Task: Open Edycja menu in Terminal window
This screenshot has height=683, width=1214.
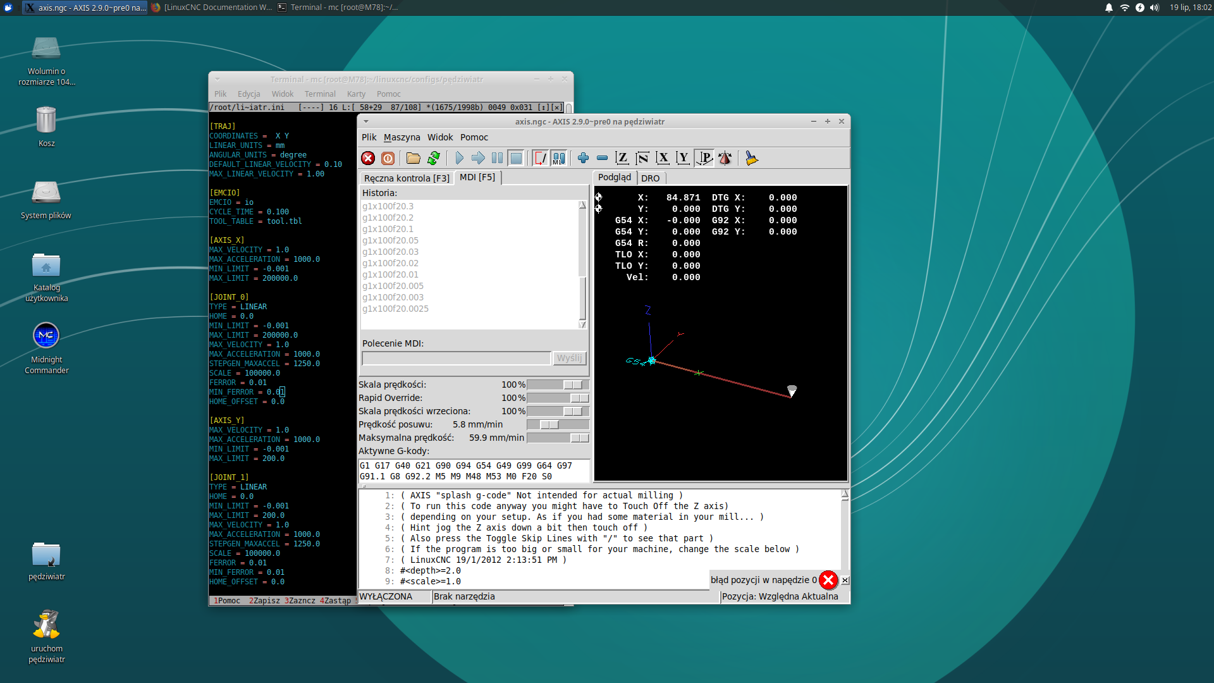Action: click(x=248, y=94)
